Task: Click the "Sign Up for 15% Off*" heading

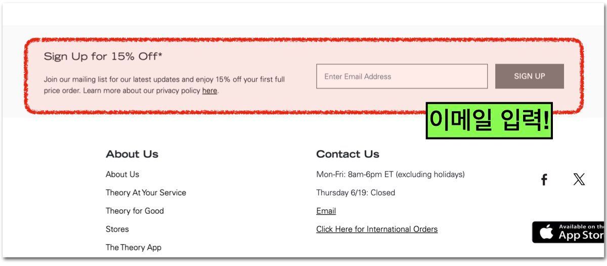Action: click(103, 57)
